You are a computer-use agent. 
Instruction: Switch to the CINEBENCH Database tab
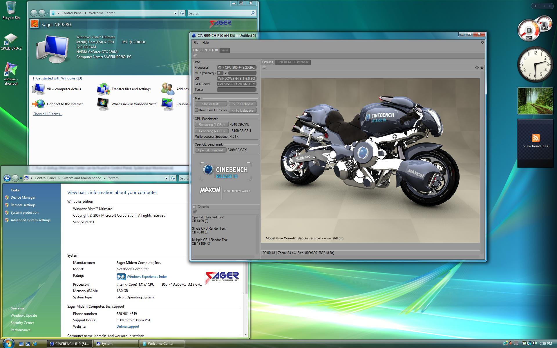point(292,62)
